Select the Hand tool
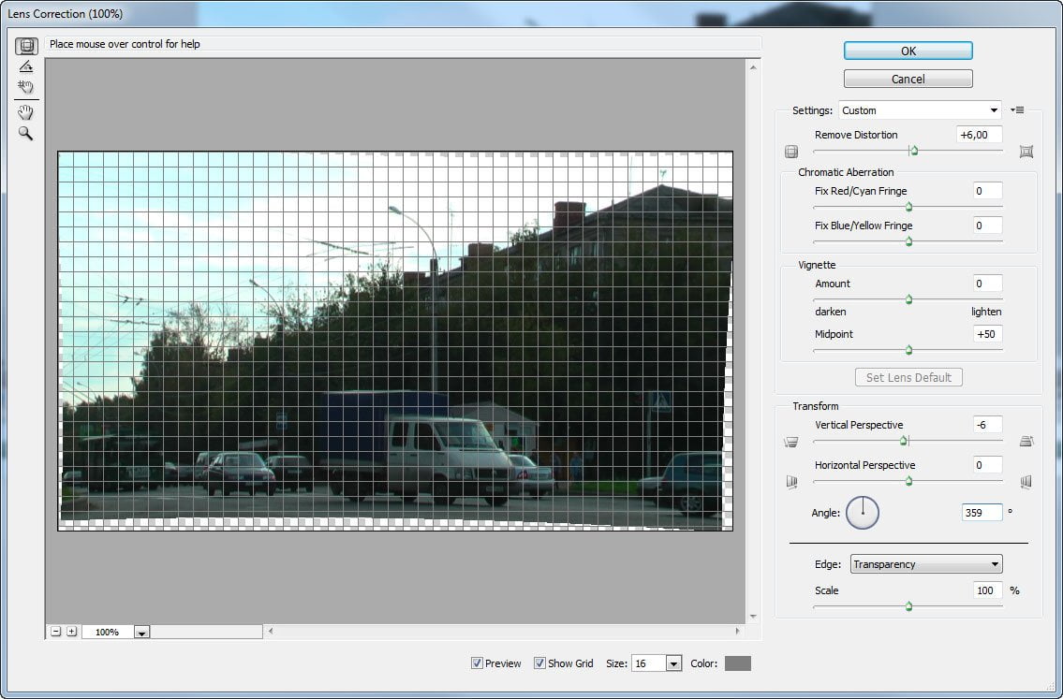1063x699 pixels. tap(26, 112)
